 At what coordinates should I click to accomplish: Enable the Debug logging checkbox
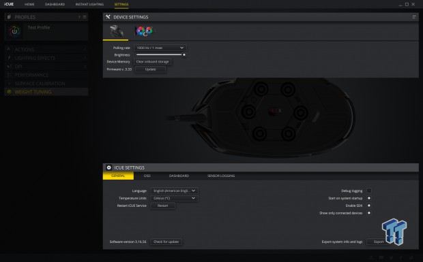(369, 191)
